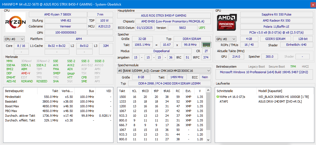Click the Boost Max row

(x=58, y=106)
